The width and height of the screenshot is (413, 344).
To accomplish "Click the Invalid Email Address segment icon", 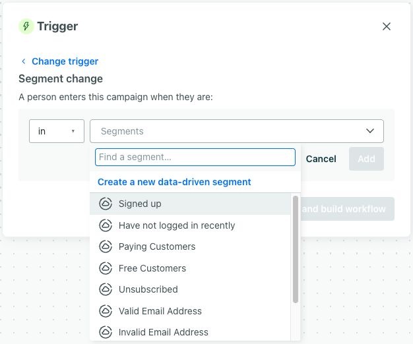I will click(105, 332).
